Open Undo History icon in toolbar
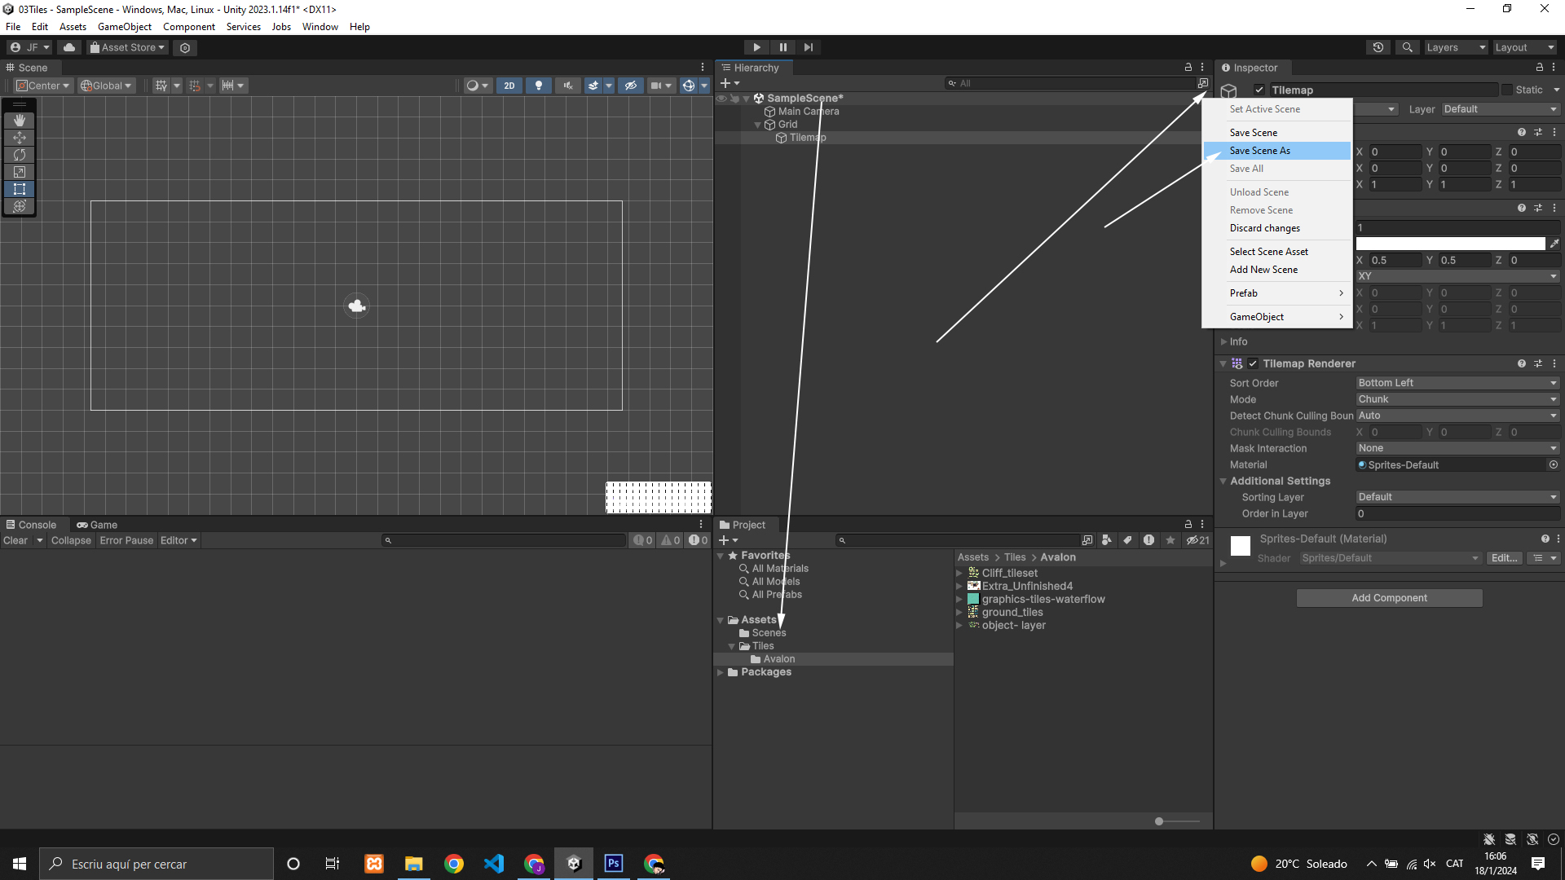Viewport: 1565px width, 880px height. [1378, 47]
